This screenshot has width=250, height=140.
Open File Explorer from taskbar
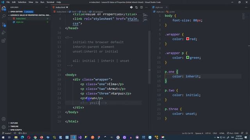pos(16,137)
